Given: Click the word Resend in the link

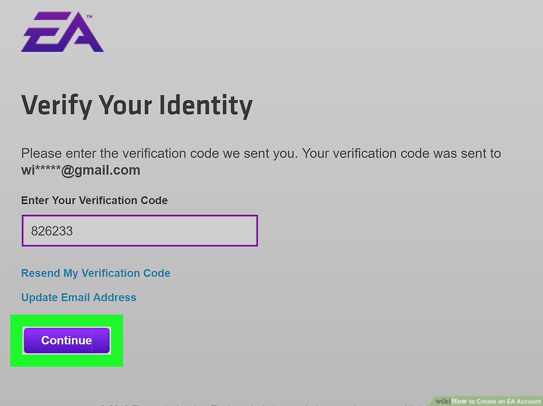Looking at the screenshot, I should 41,273.
